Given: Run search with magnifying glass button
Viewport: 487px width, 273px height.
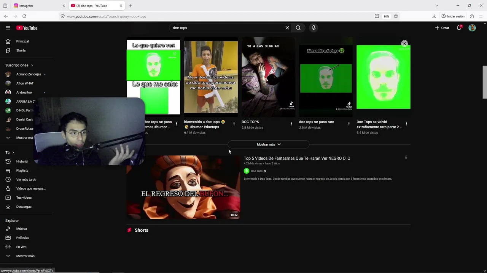Looking at the screenshot, I should click(298, 28).
